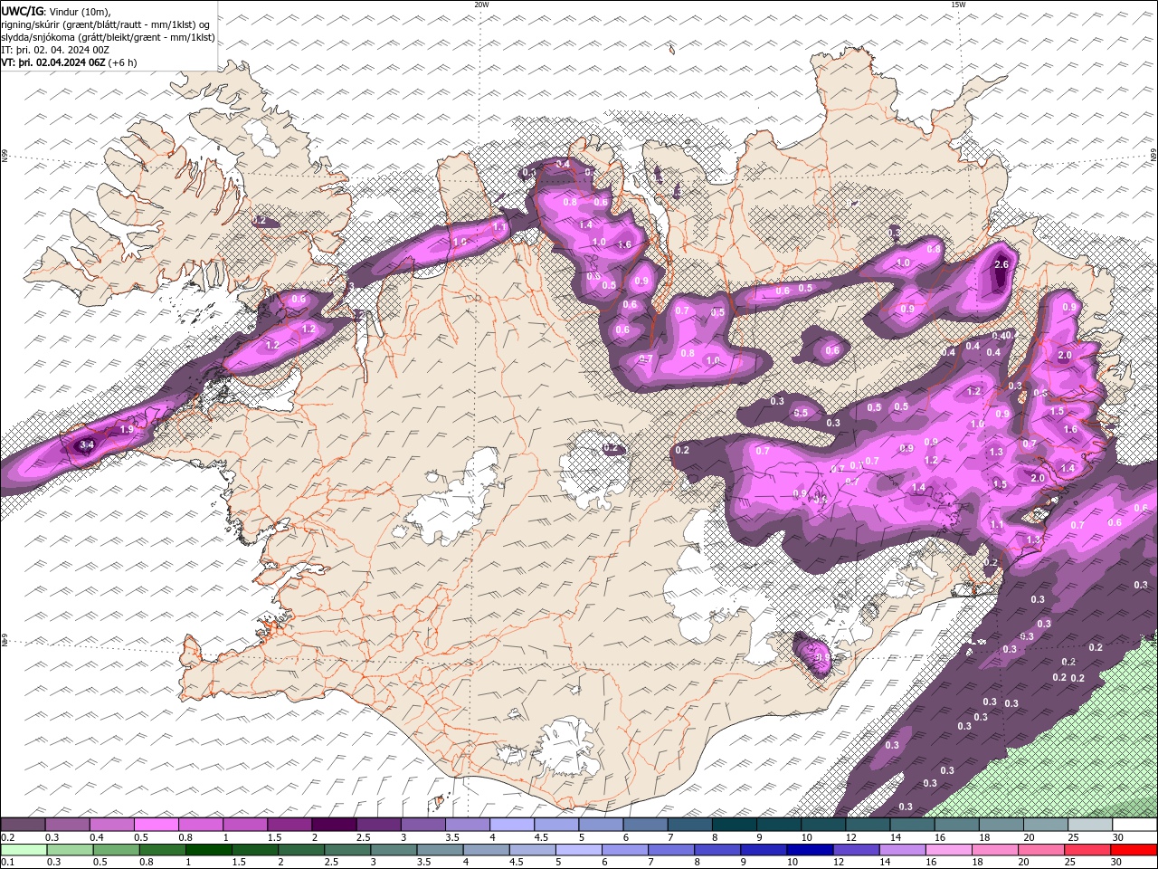This screenshot has width=1158, height=869.
Task: Click the red swatch at the 30 end of the lower legend
Action: click(x=1134, y=850)
